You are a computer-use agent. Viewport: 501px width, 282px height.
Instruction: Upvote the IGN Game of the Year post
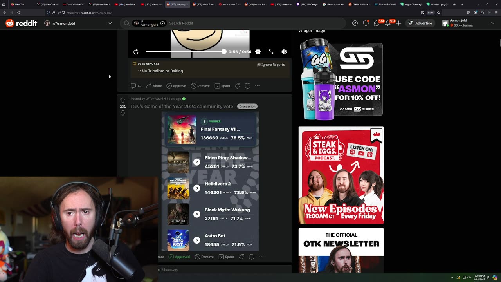123,100
